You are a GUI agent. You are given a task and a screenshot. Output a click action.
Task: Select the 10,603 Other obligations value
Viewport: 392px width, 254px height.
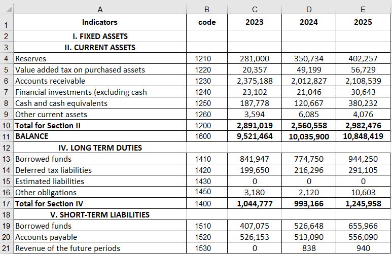pyautogui.click(x=363, y=192)
